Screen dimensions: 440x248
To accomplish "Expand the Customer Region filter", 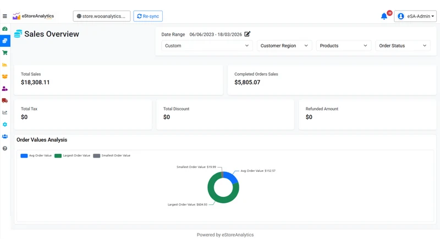I will click(x=284, y=46).
